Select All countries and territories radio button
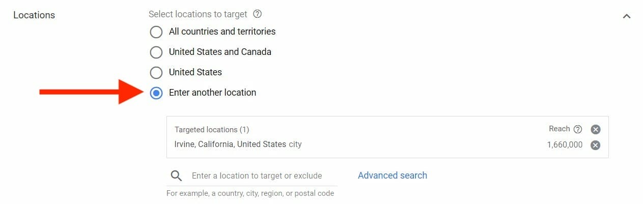Image resolution: width=643 pixels, height=204 pixels. tap(156, 32)
